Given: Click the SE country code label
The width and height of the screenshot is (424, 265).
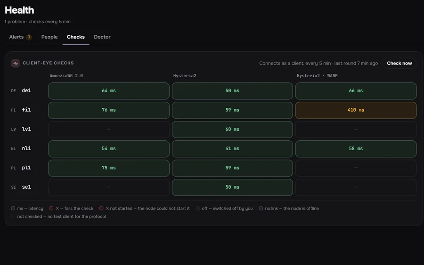Looking at the screenshot, I should click(x=13, y=187).
